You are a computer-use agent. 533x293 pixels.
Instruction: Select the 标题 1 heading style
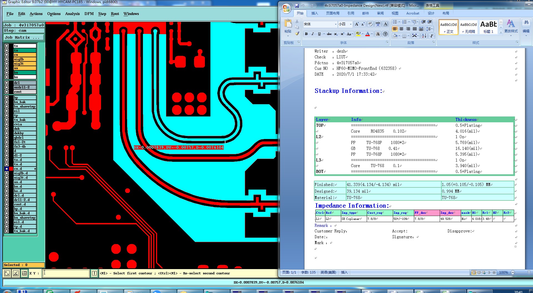[x=488, y=27]
